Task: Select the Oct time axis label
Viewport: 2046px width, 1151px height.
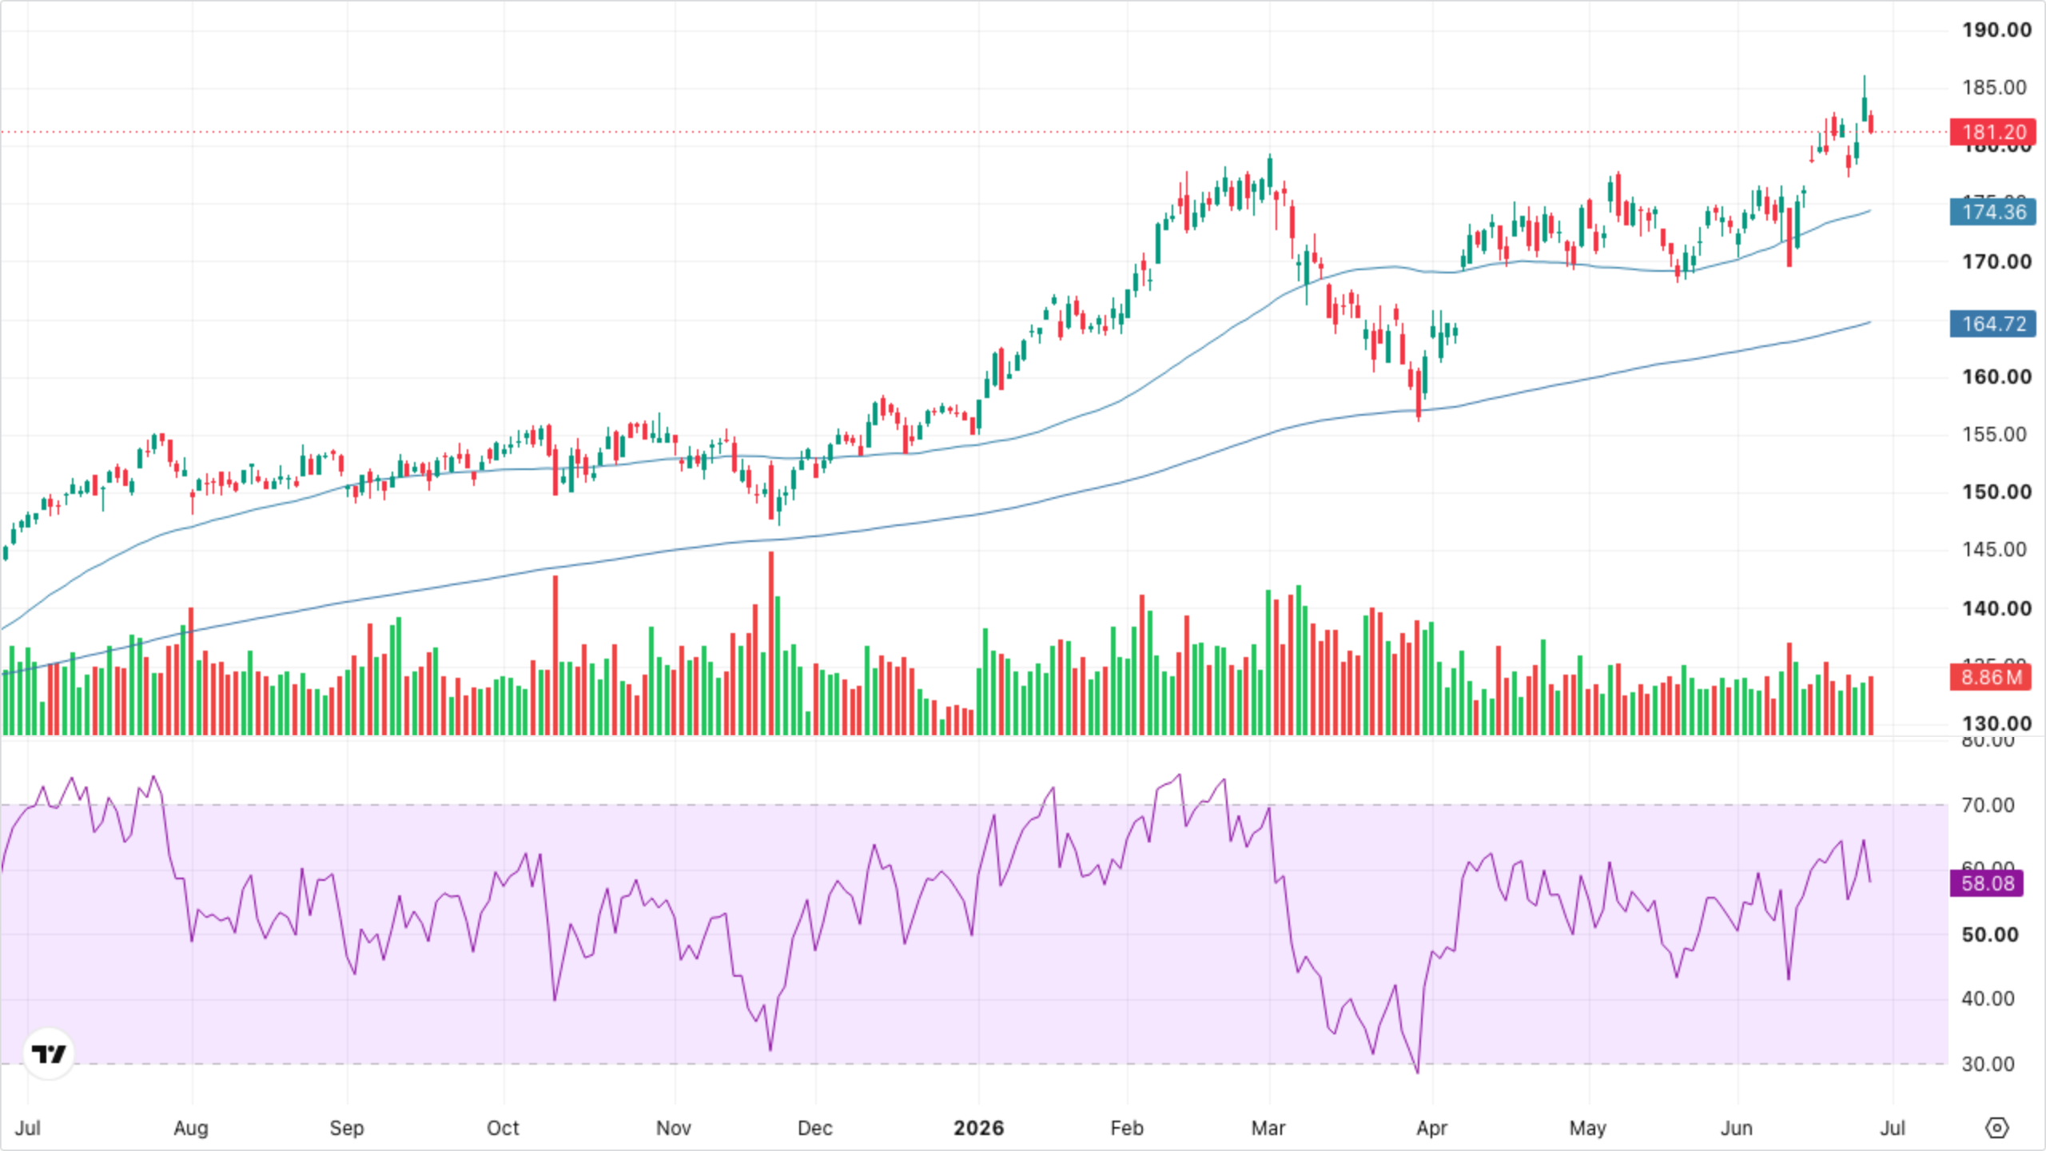Action: click(503, 1128)
